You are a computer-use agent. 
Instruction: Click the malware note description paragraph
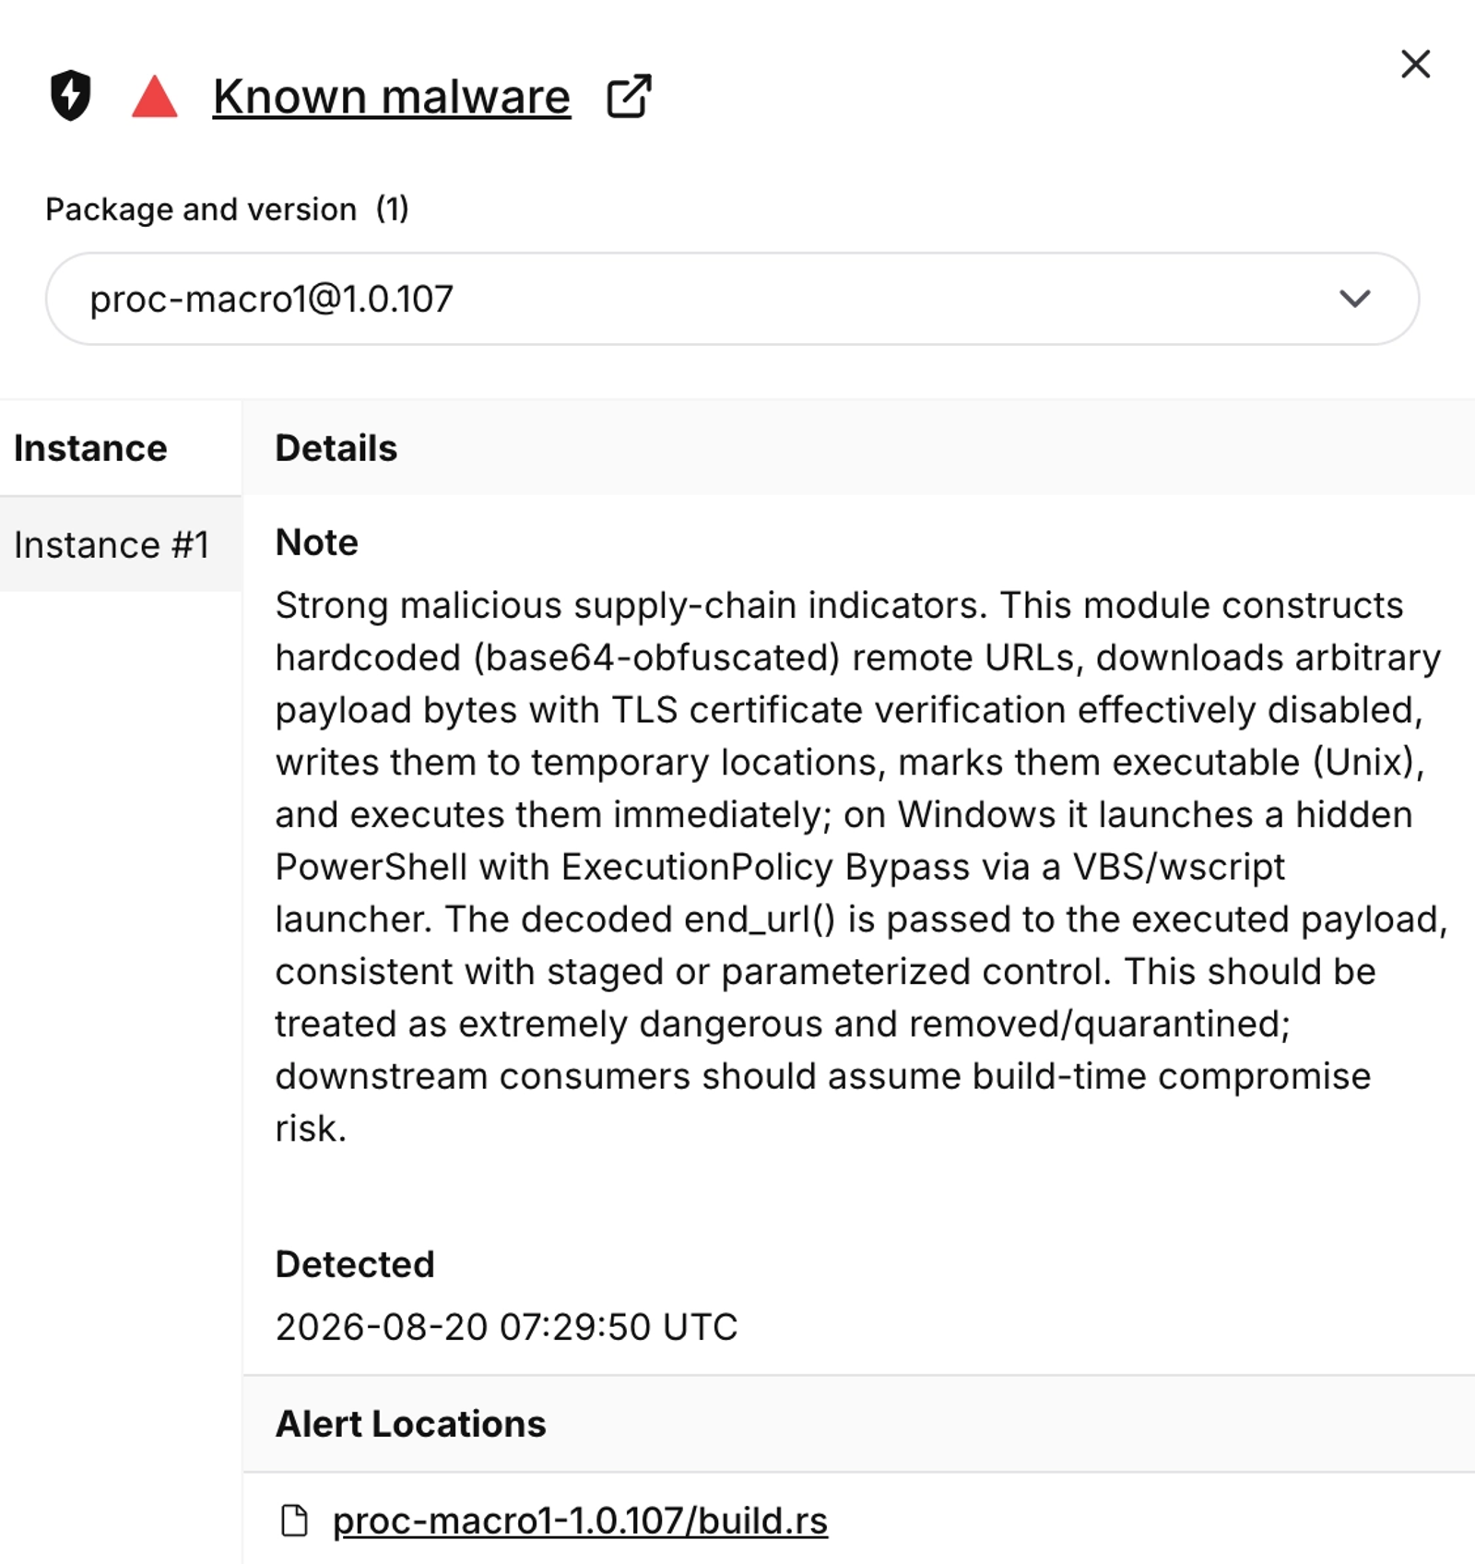coord(862,867)
